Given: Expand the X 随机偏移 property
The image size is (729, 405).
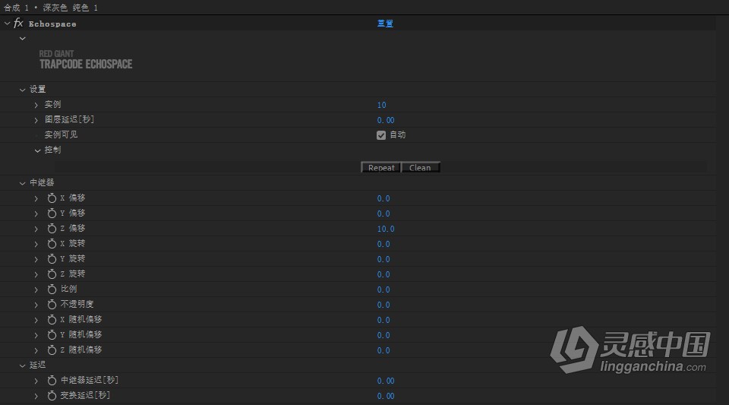Looking at the screenshot, I should point(36,320).
